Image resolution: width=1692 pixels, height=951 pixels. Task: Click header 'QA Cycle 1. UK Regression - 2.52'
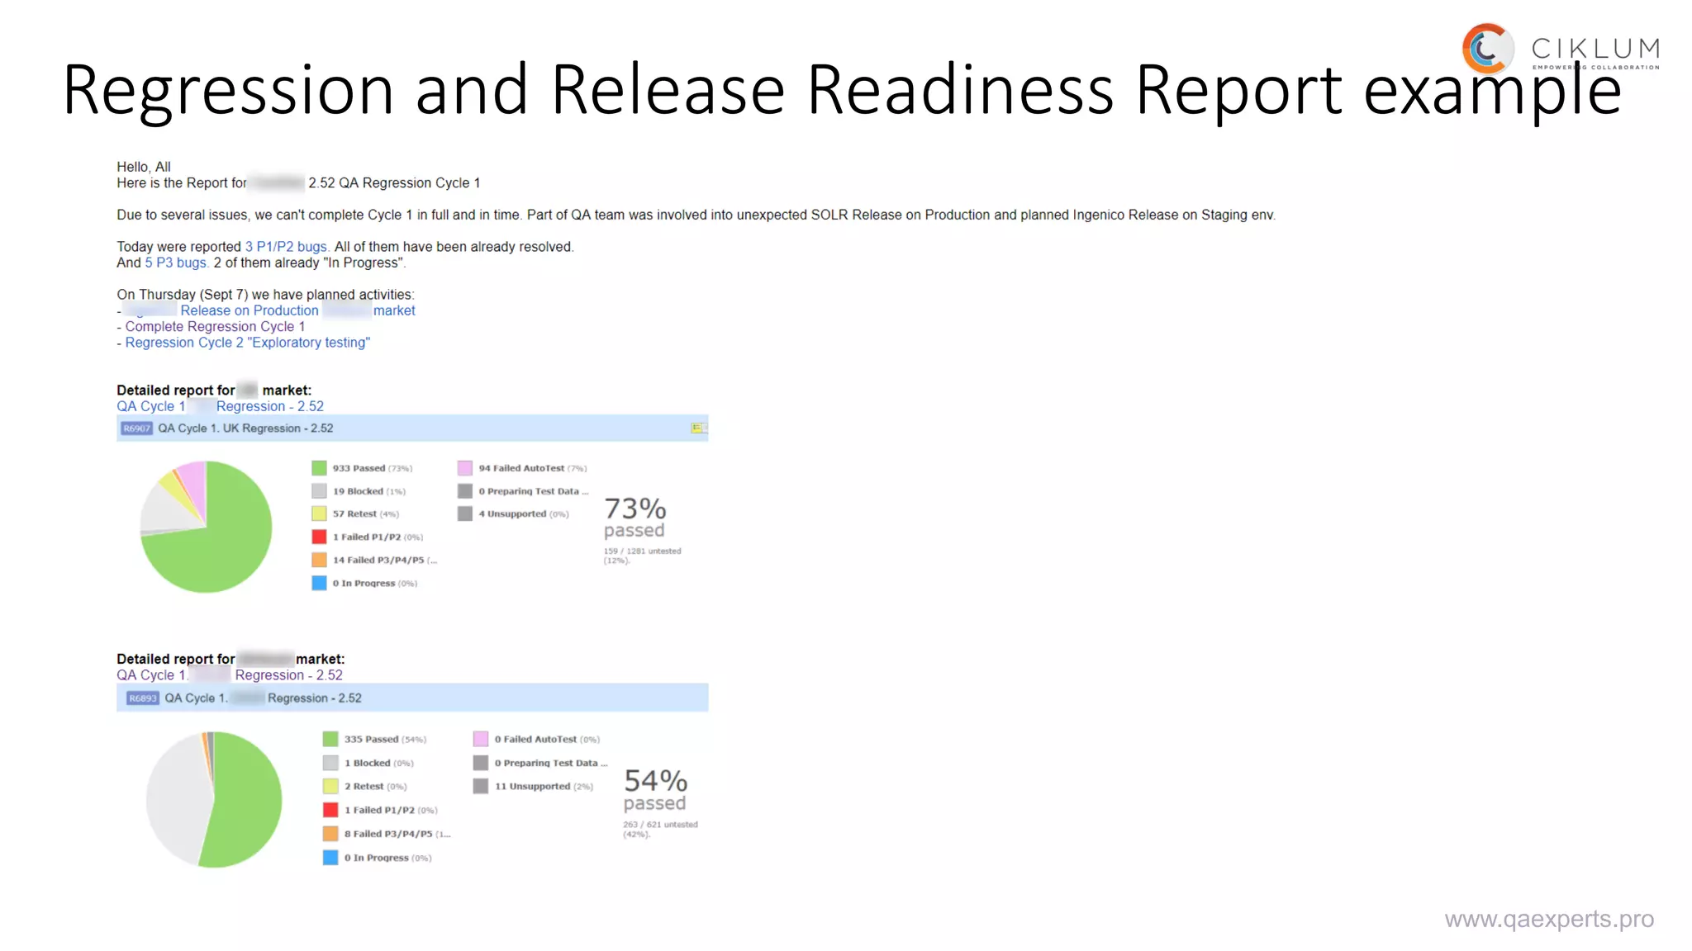pos(245,428)
